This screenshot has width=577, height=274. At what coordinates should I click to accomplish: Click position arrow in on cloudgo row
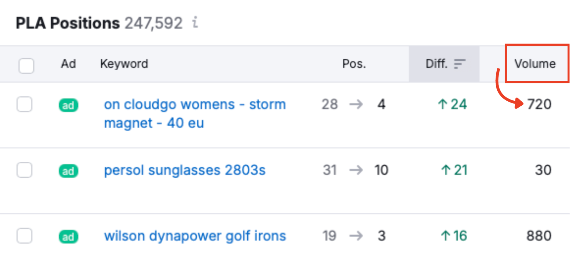[356, 104]
